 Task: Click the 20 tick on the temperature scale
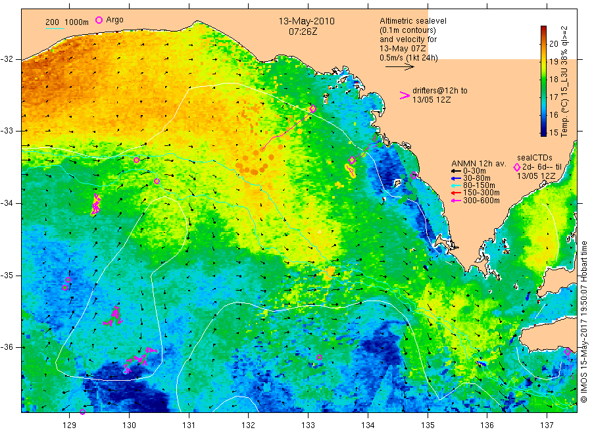[553, 43]
